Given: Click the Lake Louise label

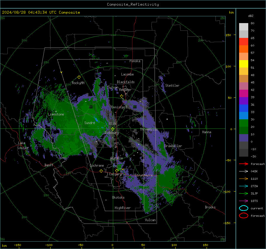Looking at the screenshot, I should pyautogui.click(x=23, y=145).
